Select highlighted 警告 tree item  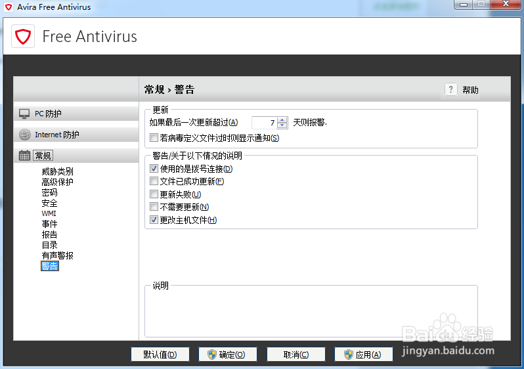[50, 266]
